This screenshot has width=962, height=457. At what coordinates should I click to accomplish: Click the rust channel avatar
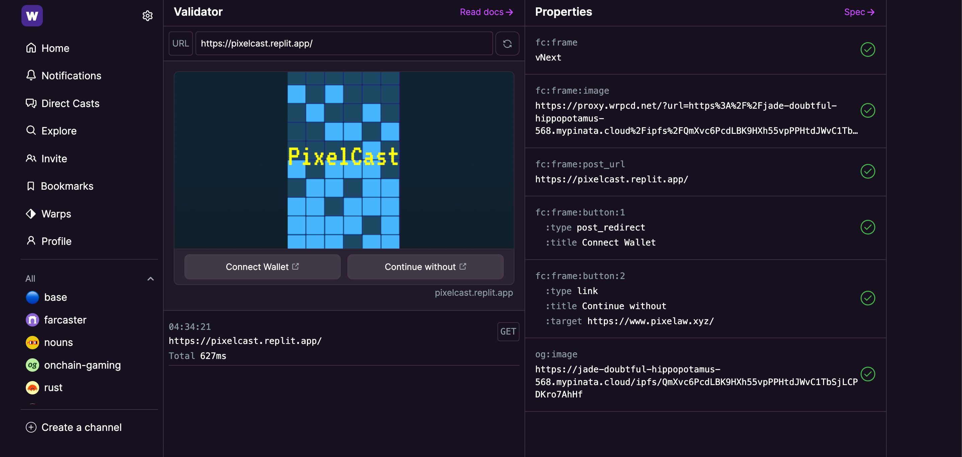pos(32,387)
